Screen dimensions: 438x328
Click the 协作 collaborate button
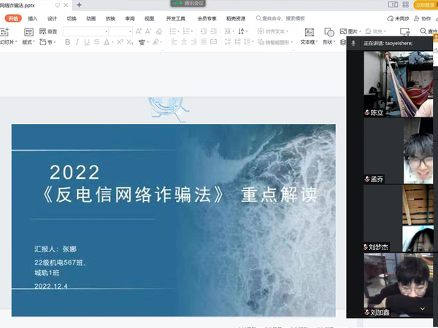[423, 18]
